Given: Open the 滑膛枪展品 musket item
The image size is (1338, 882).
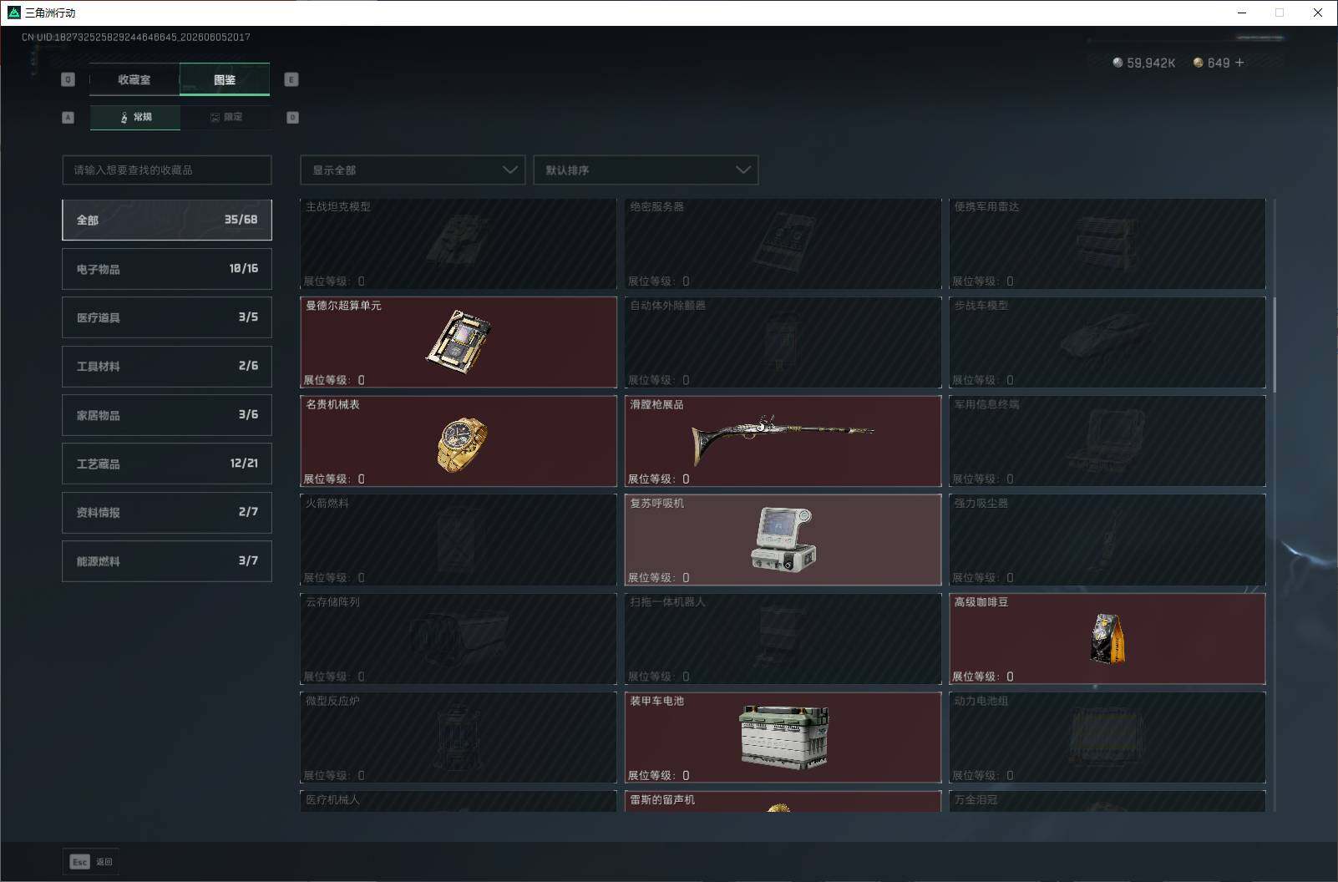Looking at the screenshot, I should [x=783, y=440].
